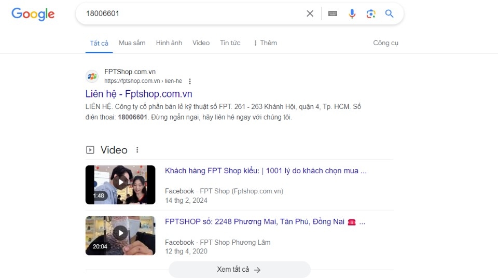Open the on-screen keyboard input tool

pyautogui.click(x=333, y=13)
